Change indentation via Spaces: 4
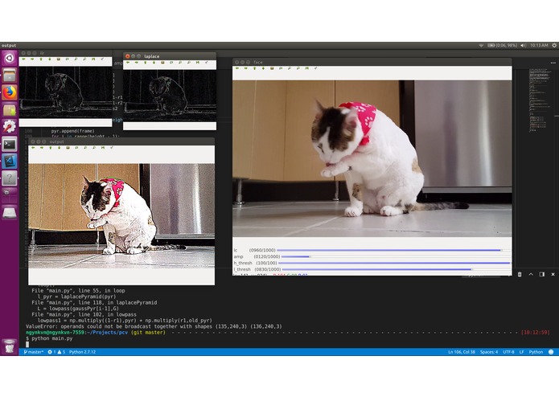The width and height of the screenshot is (559, 397). click(489, 352)
